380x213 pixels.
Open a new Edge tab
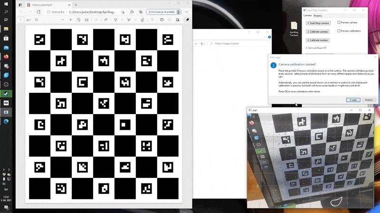pyautogui.click(x=76, y=5)
